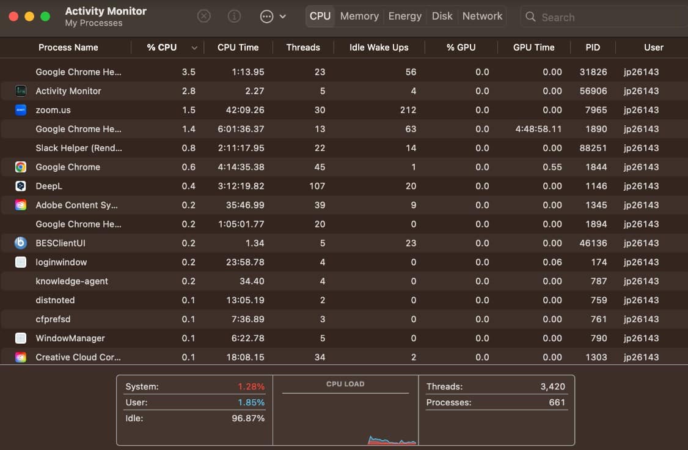This screenshot has width=688, height=450.
Task: Sort by the CPU Time column header
Action: [238, 48]
